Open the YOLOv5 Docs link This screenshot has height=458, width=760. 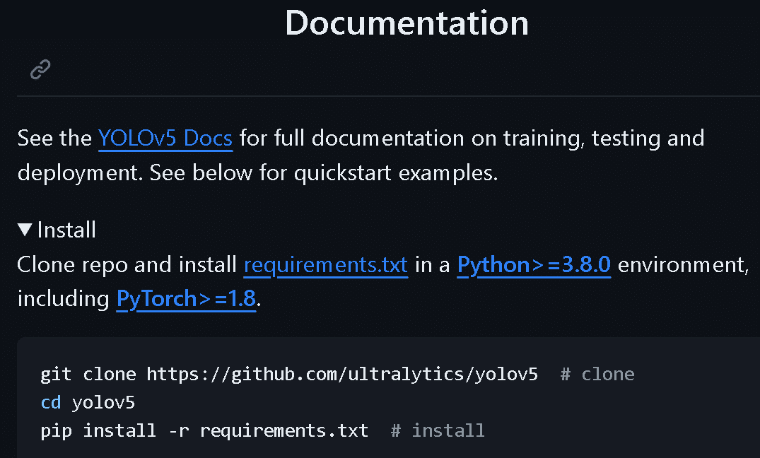165,138
